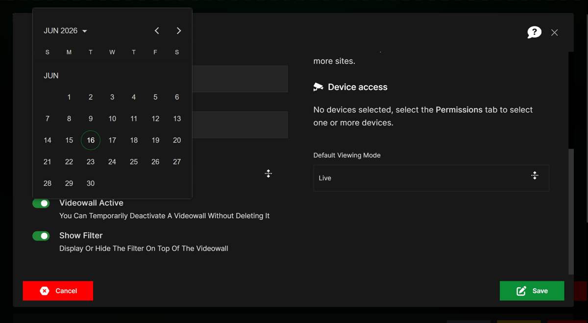Click the move icon below the calendar

269,174
